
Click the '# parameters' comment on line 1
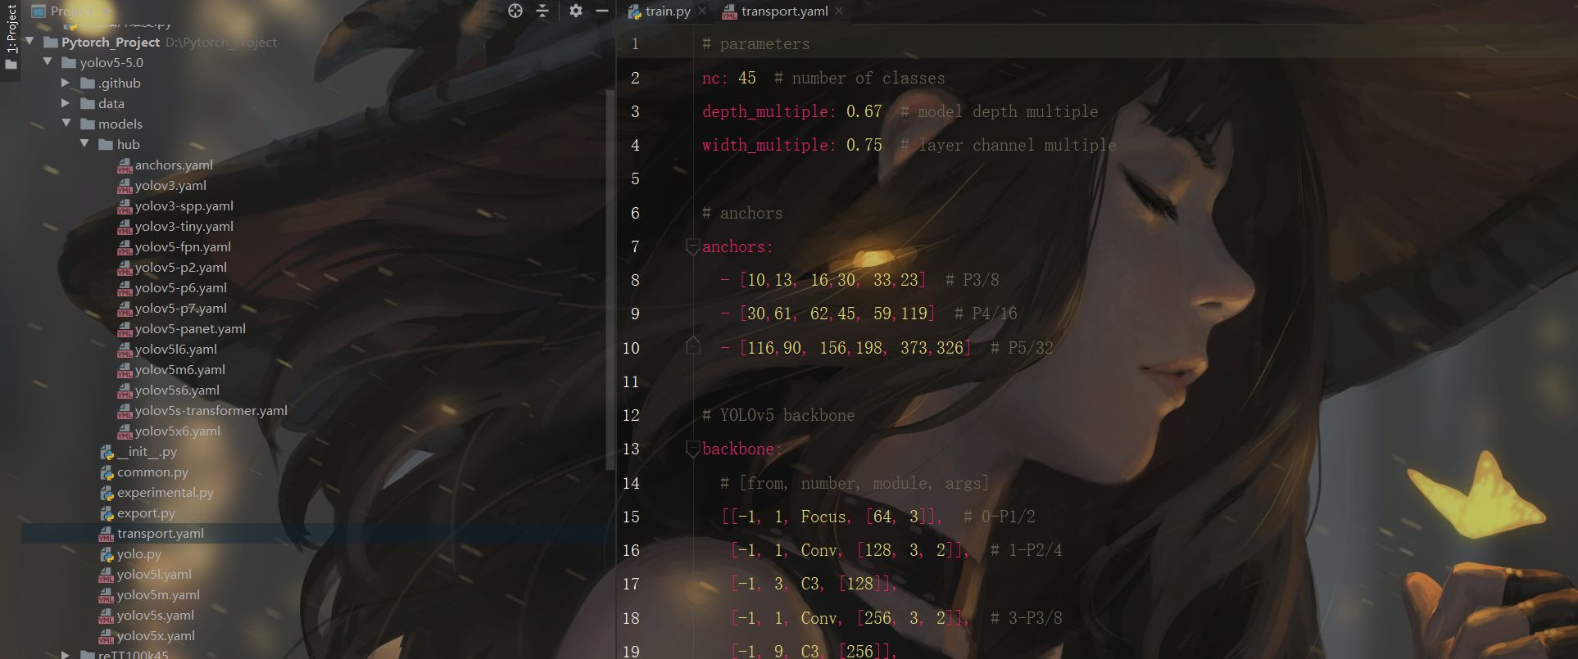(755, 44)
